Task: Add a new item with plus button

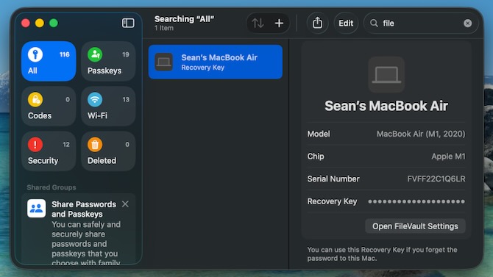Action: (279, 24)
